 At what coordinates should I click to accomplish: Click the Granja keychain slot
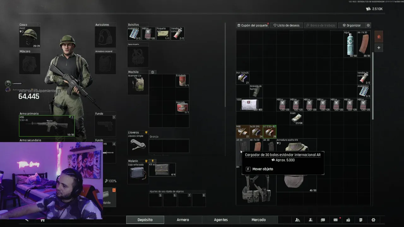[x=169, y=146]
